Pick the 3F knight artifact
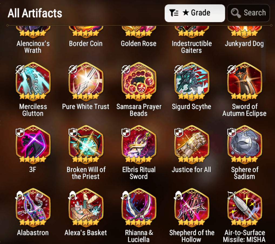275x244 pixels. click(x=33, y=145)
